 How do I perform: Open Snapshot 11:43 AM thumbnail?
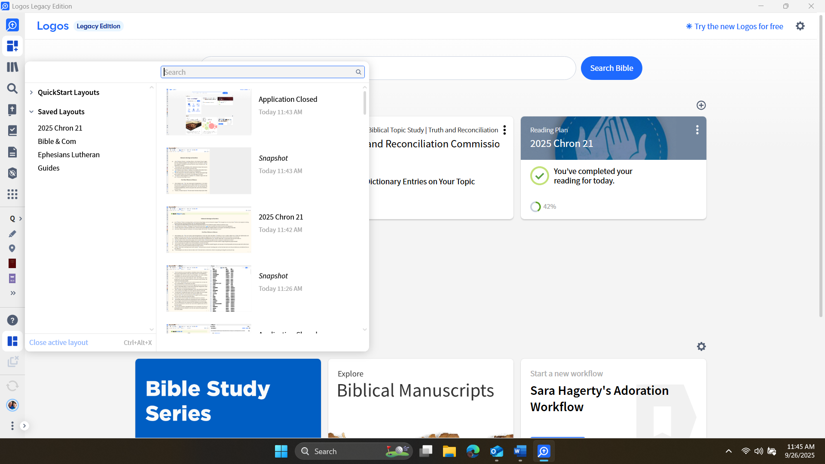[209, 171]
